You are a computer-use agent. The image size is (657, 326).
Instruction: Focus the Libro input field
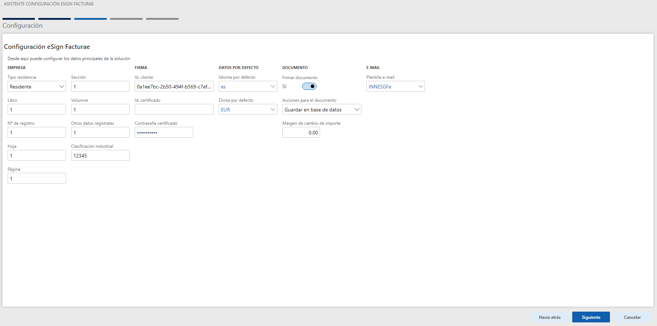tap(37, 109)
